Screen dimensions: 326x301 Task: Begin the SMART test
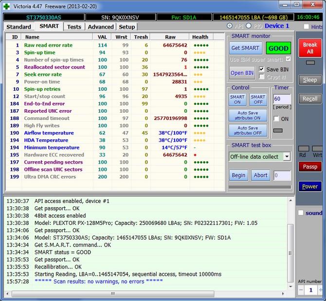238,175
